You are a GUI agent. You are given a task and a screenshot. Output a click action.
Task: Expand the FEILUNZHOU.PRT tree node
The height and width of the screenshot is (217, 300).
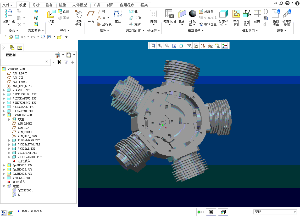[x=4, y=94]
